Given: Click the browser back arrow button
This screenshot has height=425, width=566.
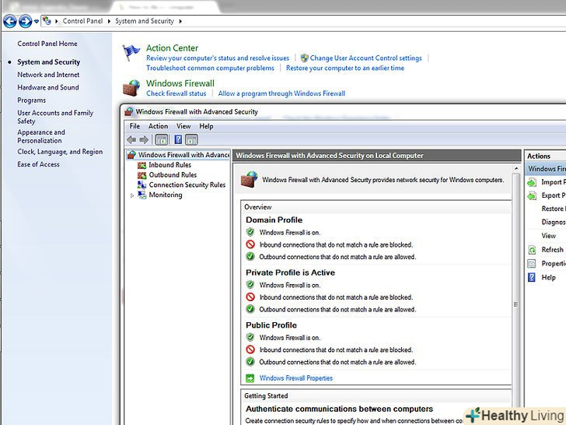Looking at the screenshot, I should 10,21.
